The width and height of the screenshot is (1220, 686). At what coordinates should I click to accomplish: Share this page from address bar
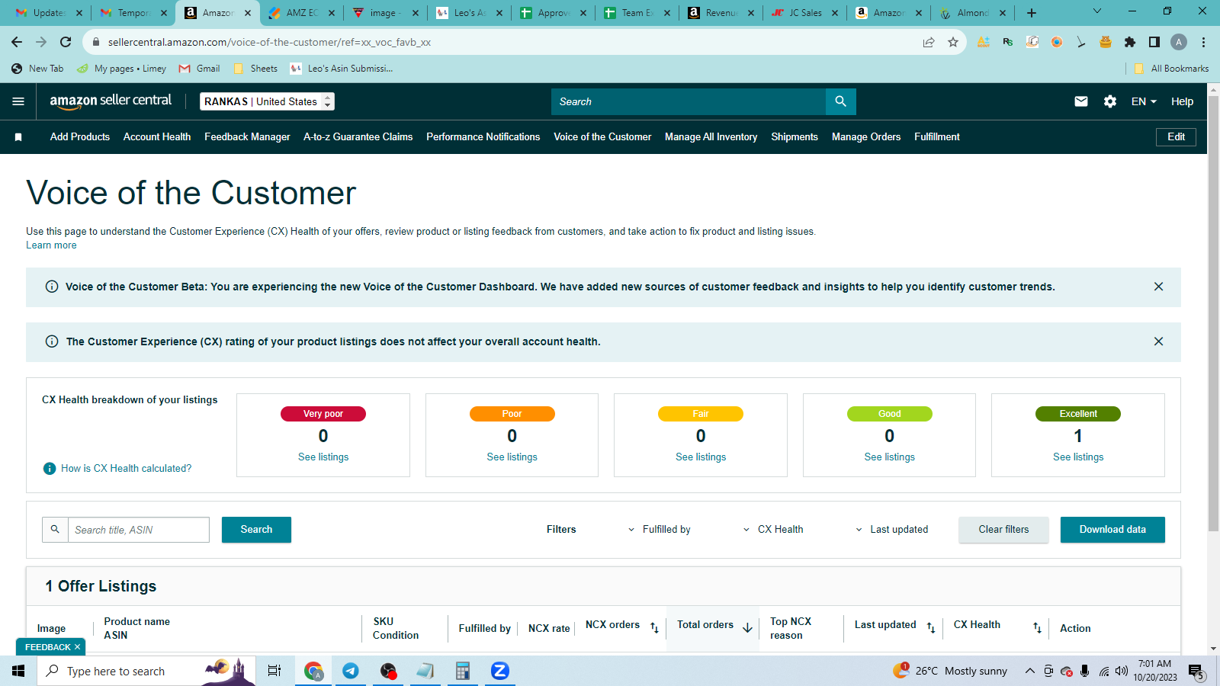[x=929, y=42]
